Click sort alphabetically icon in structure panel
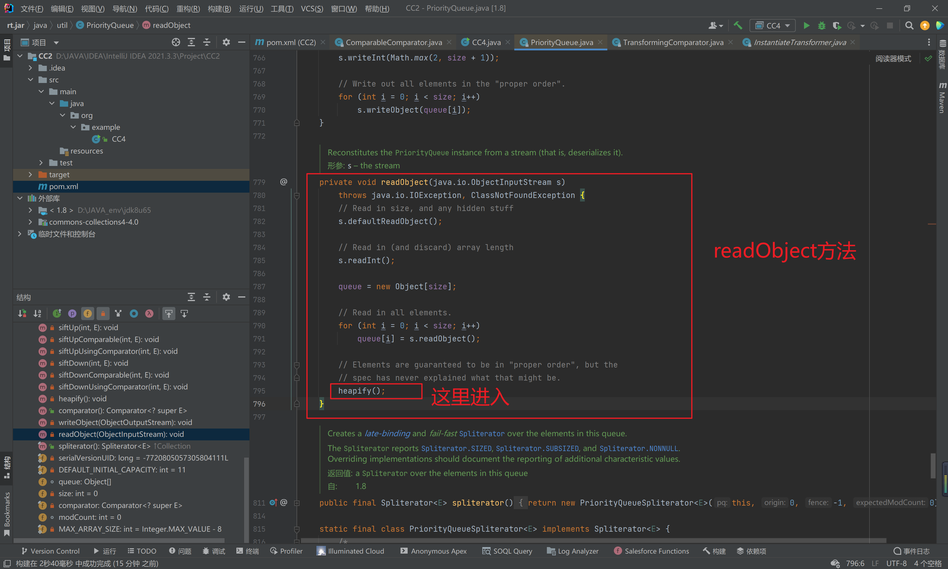Image resolution: width=948 pixels, height=569 pixels. point(37,314)
